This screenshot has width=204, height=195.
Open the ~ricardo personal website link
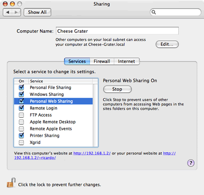tap(35, 158)
